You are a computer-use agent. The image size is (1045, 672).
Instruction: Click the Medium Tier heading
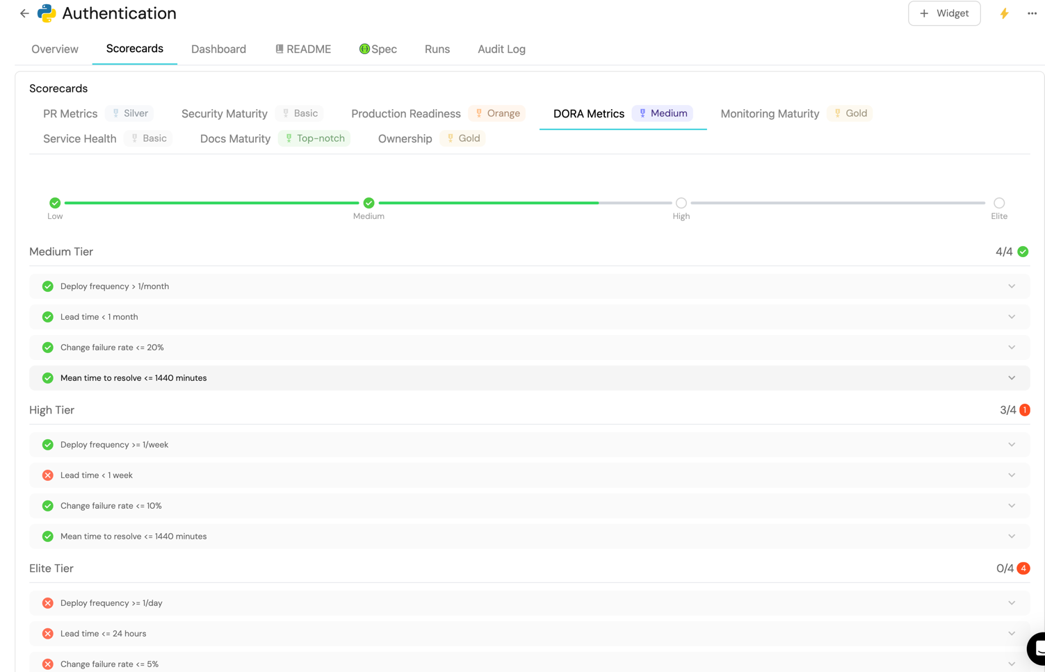61,252
